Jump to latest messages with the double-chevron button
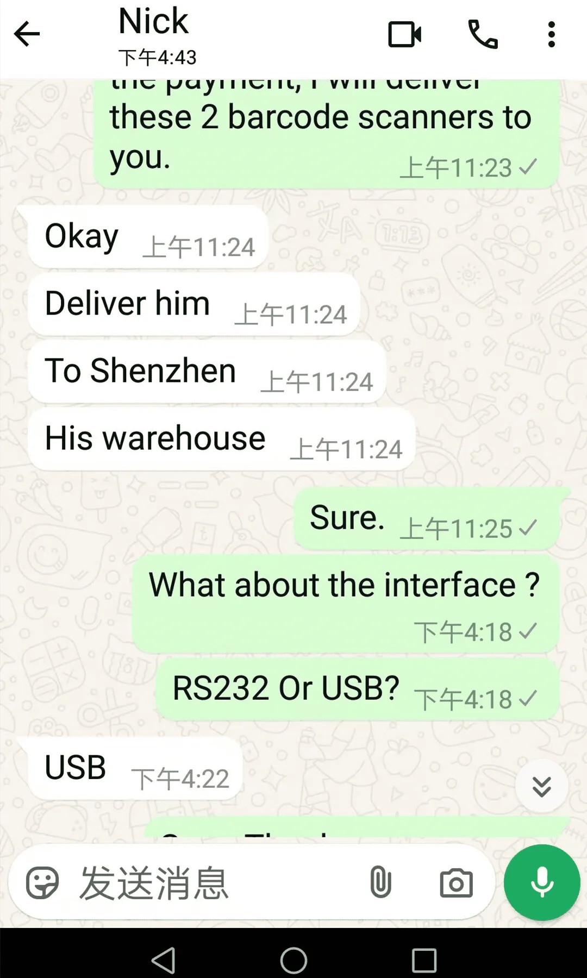587x978 pixels. [541, 786]
